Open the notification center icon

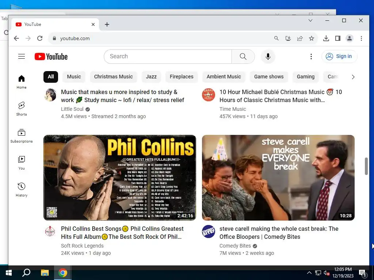point(363,273)
